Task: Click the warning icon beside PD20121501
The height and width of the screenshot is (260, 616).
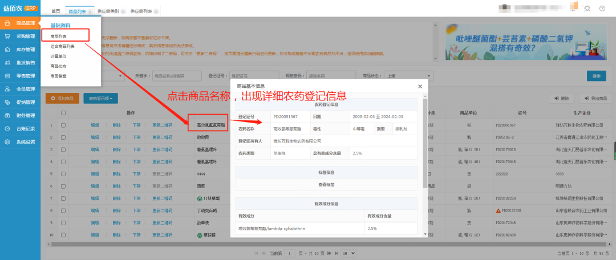Action: 498,211
